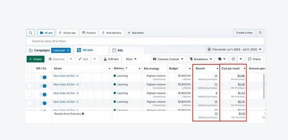The width and height of the screenshot is (288, 140).
Task: Click the reports icon next to Breakdown
Action: coord(222,59)
